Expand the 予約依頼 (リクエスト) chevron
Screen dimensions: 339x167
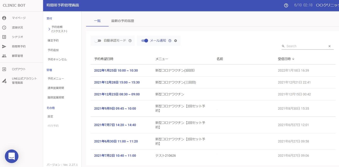pyautogui.click(x=49, y=29)
